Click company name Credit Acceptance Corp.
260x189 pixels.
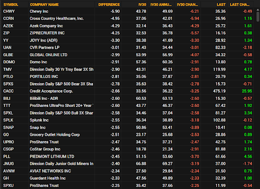(x=51, y=91)
